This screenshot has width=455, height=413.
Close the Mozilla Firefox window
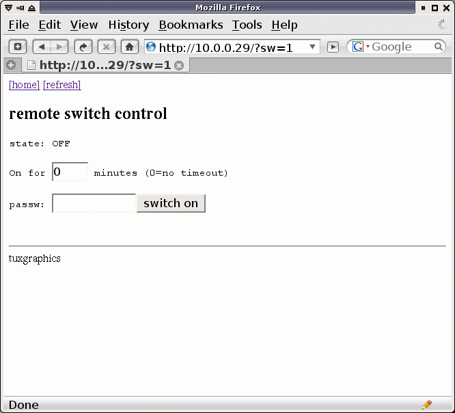[x=446, y=8]
